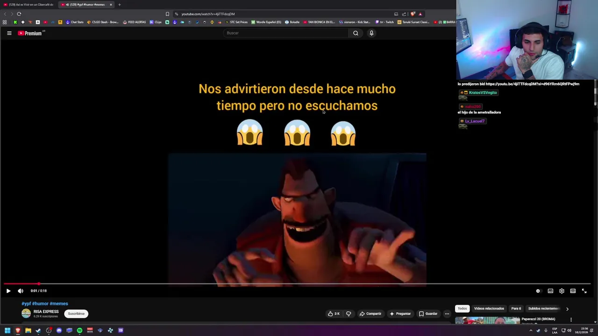
Task: Open options for Paparazzi 20 video
Action: pos(571,320)
